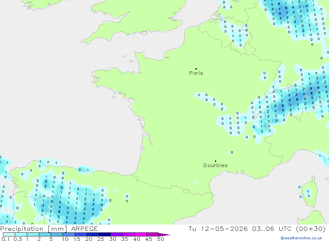This screenshot has width=329, height=241.
Task: Pick the 2–5 mm light blue swatch
Action: pyautogui.click(x=45, y=234)
